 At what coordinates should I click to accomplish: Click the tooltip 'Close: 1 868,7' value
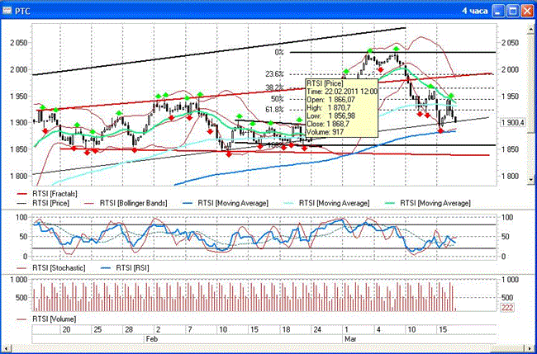point(330,124)
